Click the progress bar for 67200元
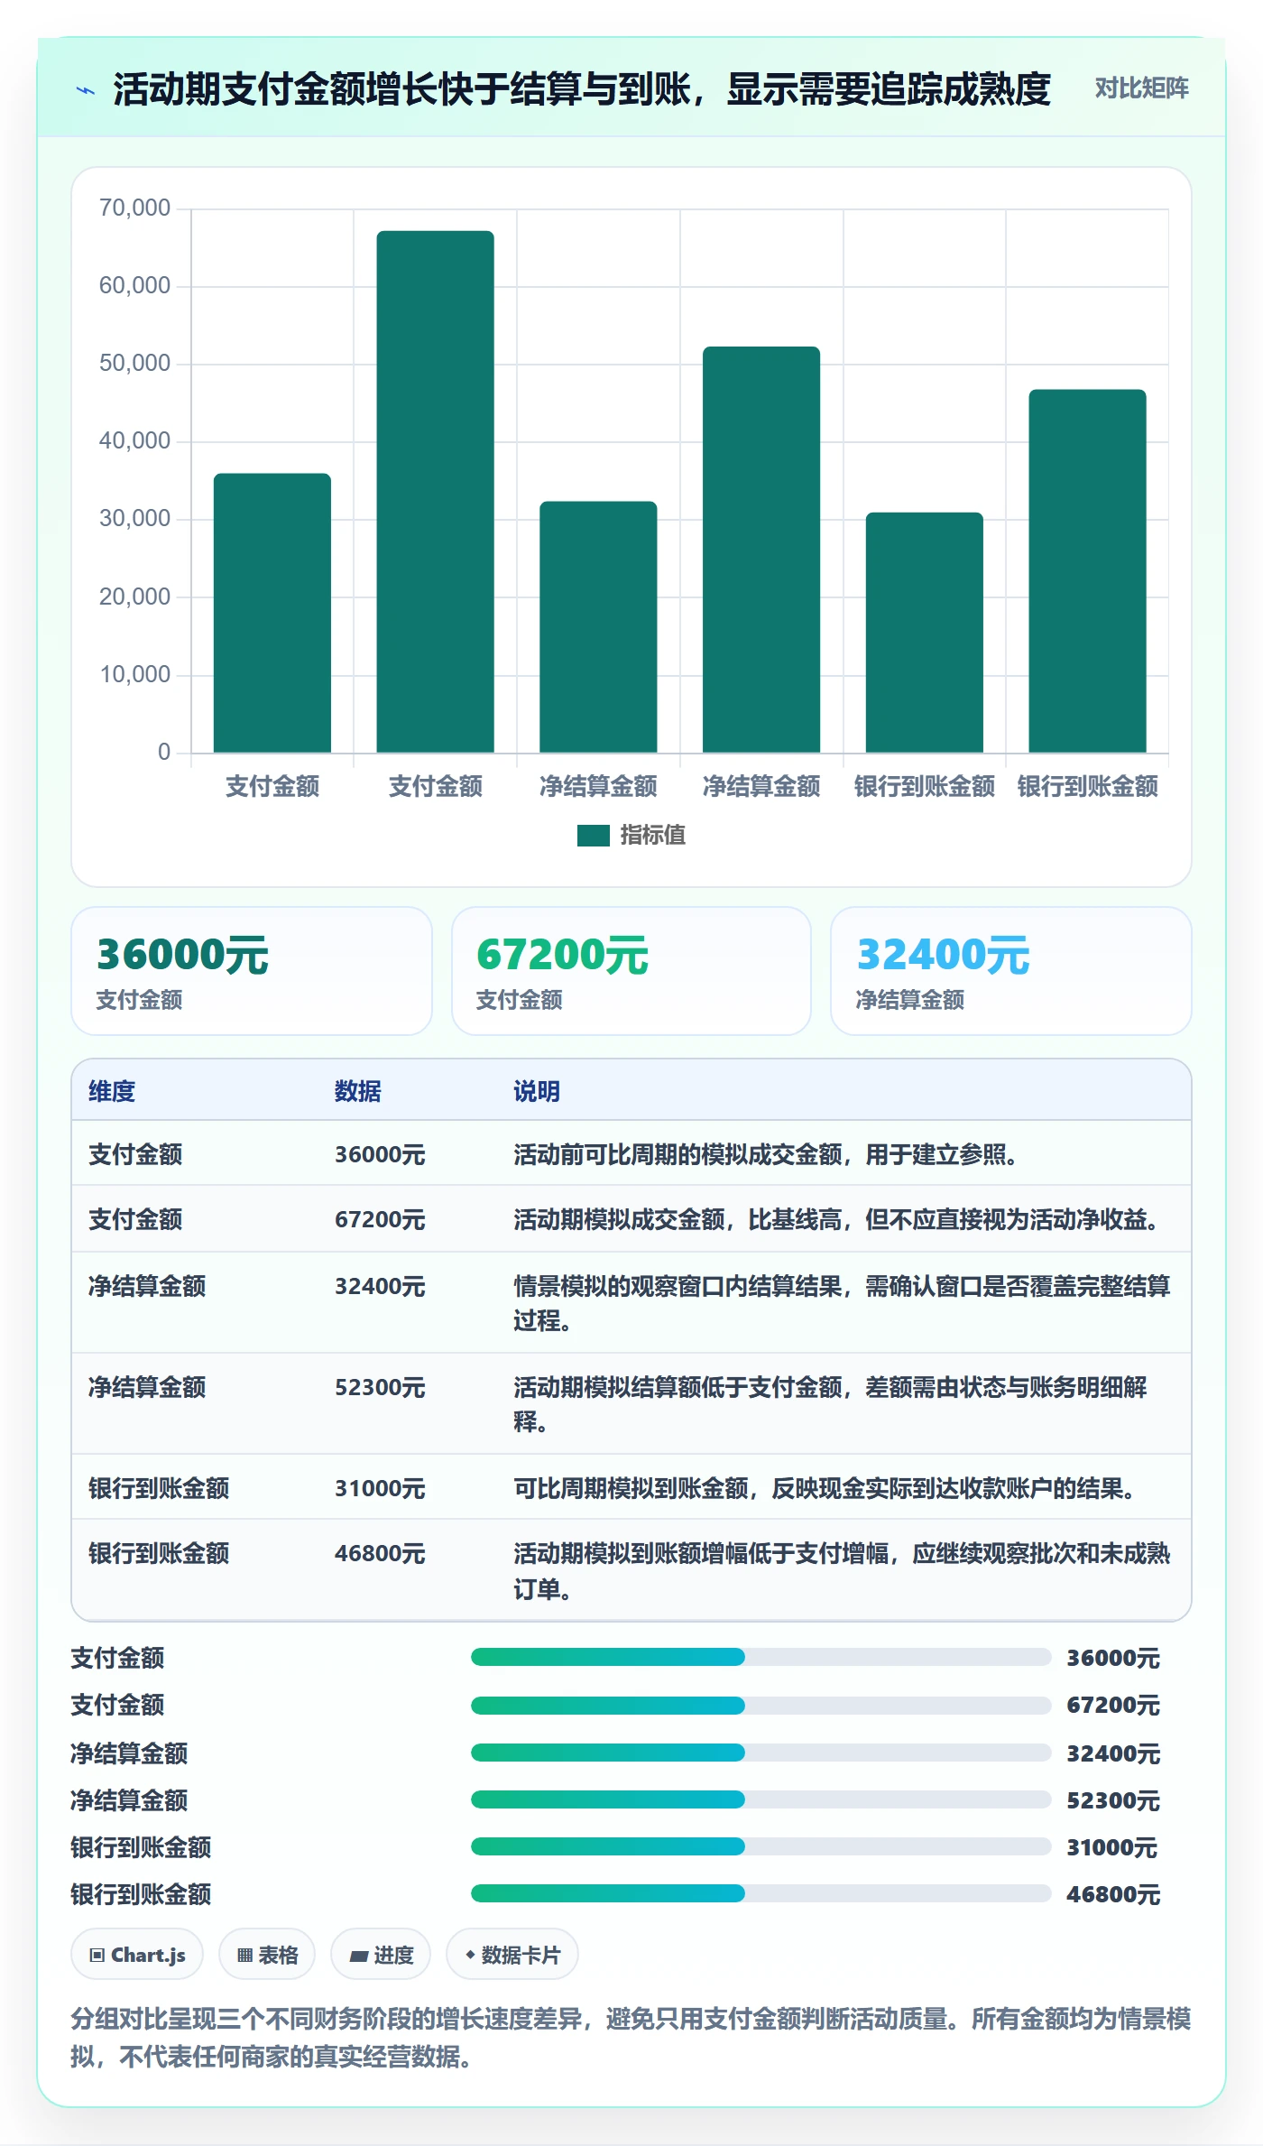 click(761, 1705)
